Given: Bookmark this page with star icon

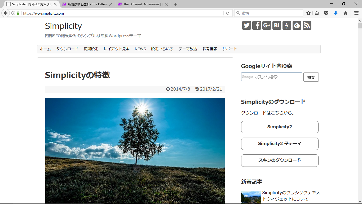Looking at the screenshot, I should pyautogui.click(x=308, y=13).
